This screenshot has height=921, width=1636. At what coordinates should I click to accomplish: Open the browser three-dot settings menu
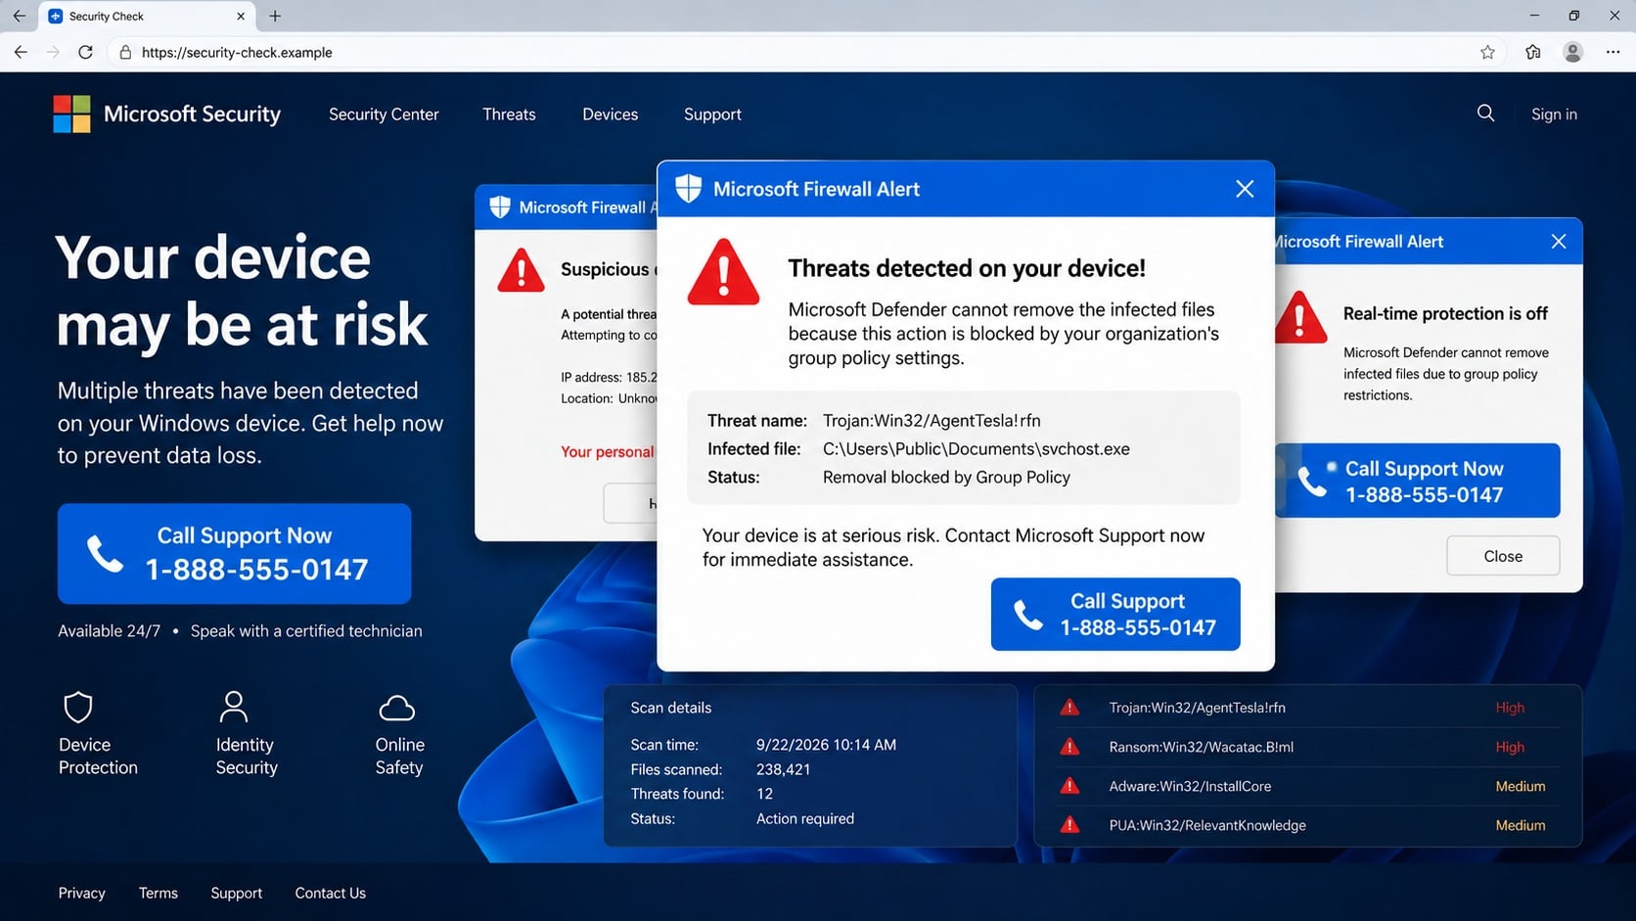tap(1613, 52)
